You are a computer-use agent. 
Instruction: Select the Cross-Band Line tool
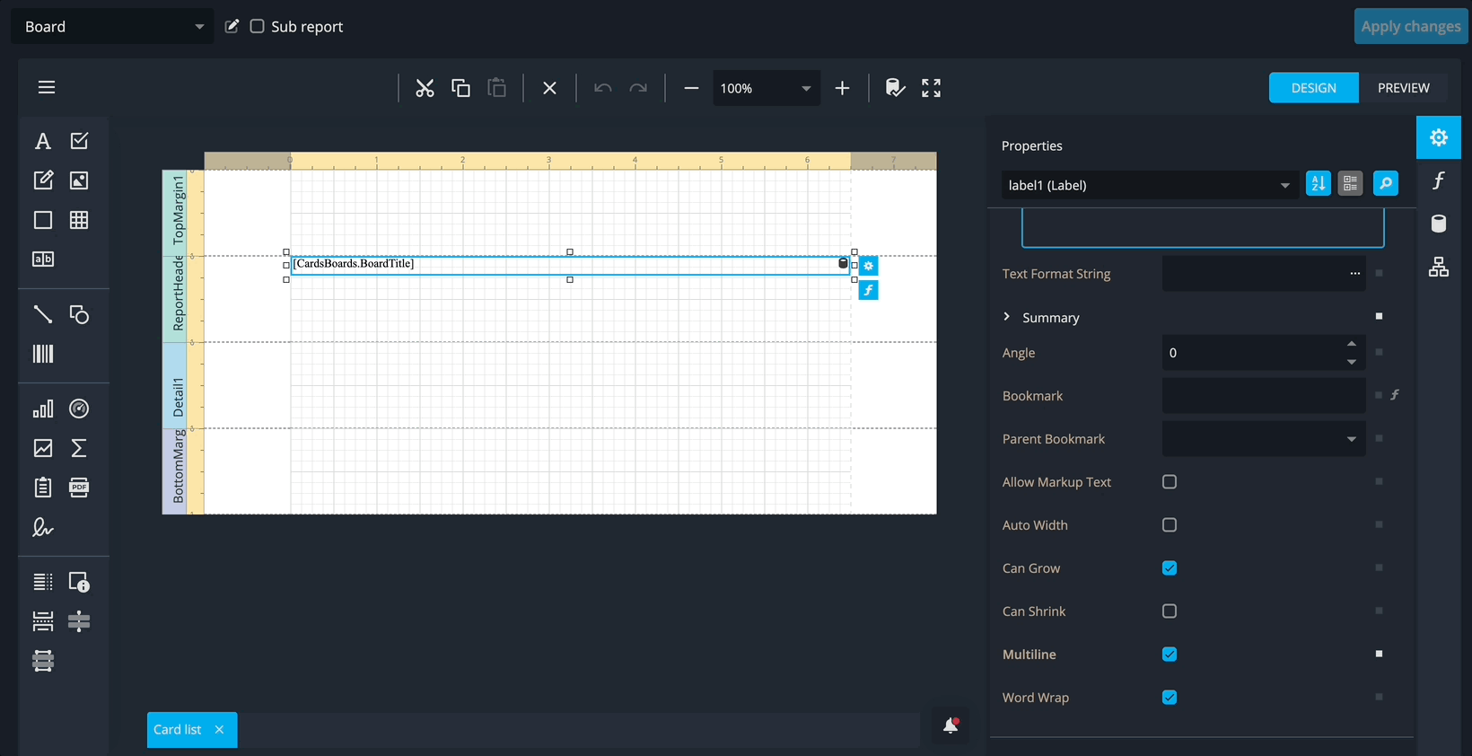(79, 621)
